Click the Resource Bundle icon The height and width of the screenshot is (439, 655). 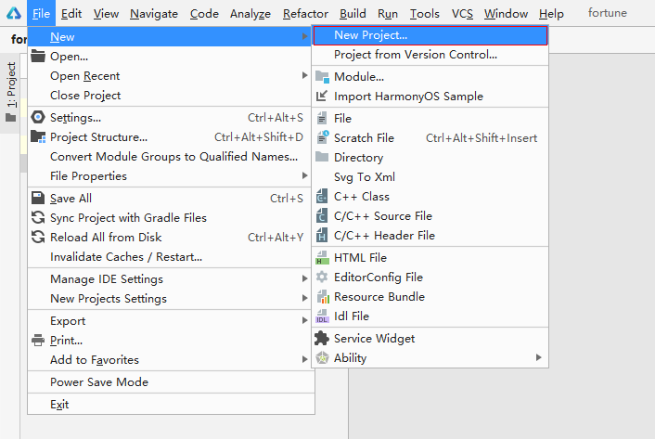click(x=322, y=297)
